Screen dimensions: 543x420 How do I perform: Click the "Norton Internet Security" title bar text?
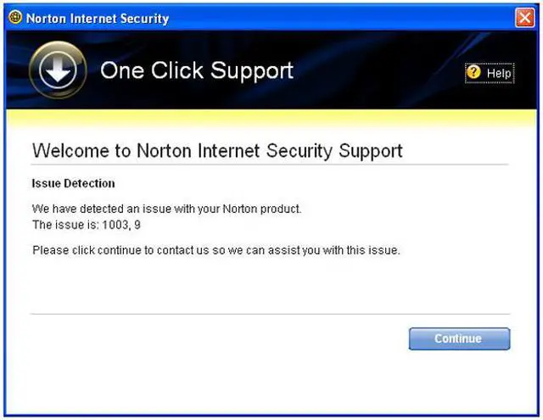[98, 18]
